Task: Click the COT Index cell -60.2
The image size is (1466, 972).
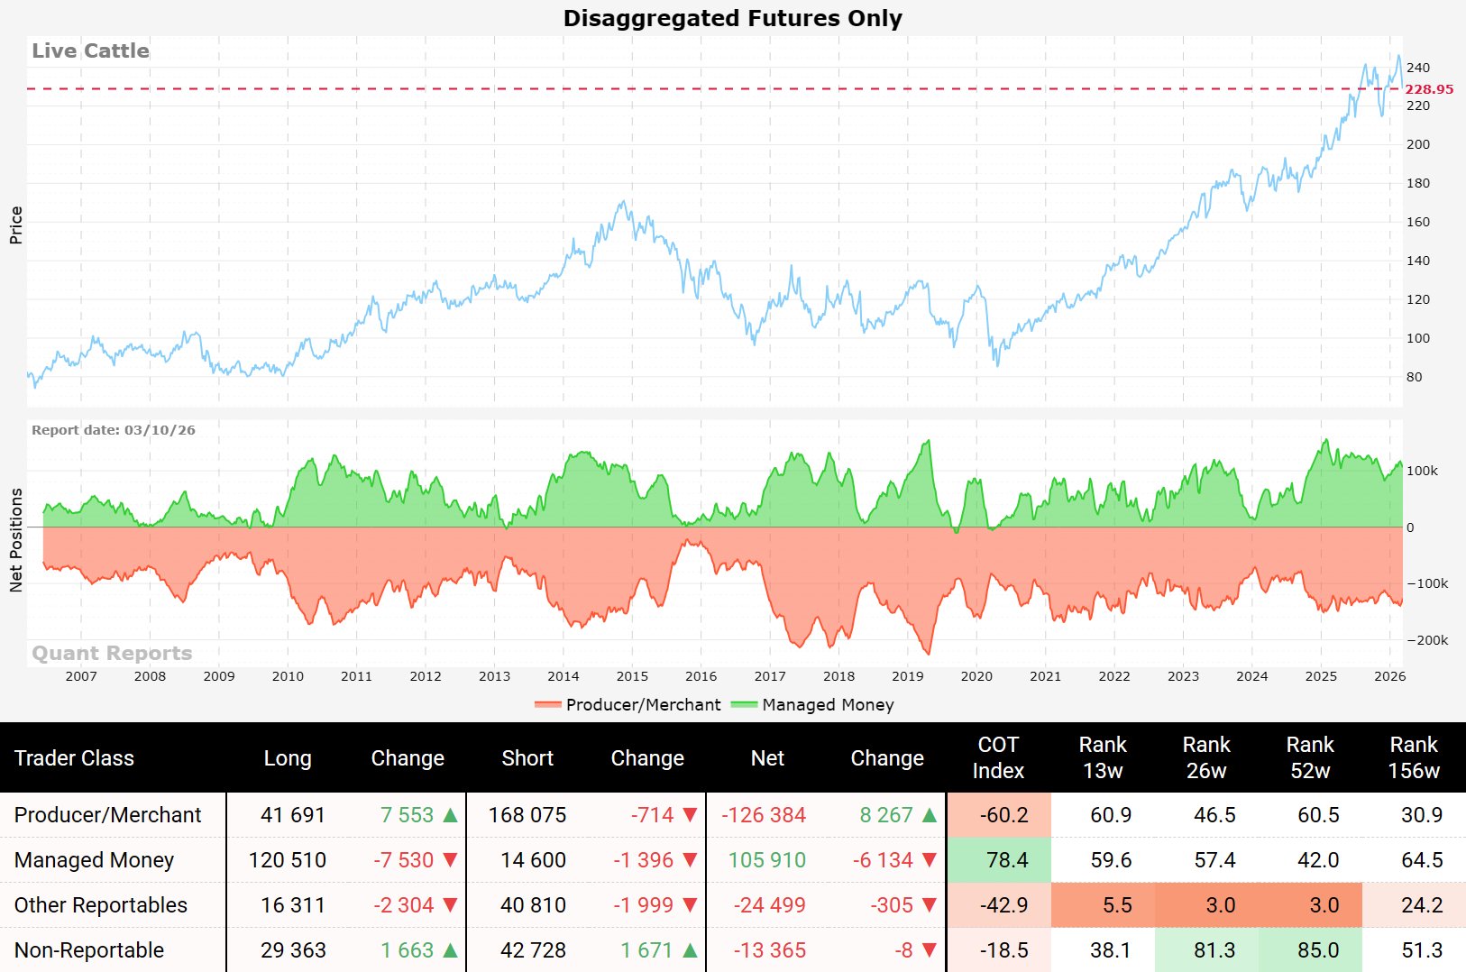Action: pos(999,815)
